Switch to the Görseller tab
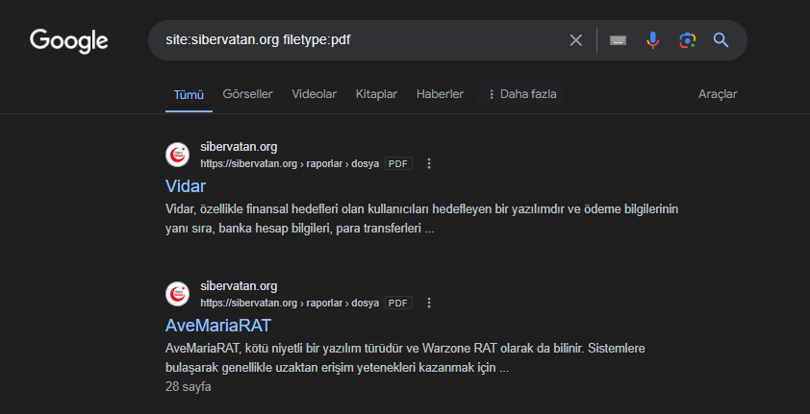Image resolution: width=810 pixels, height=414 pixels. pos(247,94)
